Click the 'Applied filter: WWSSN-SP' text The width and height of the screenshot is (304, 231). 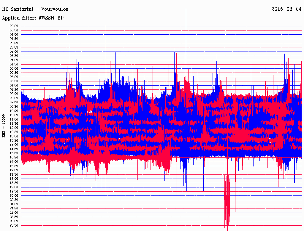tap(33, 18)
